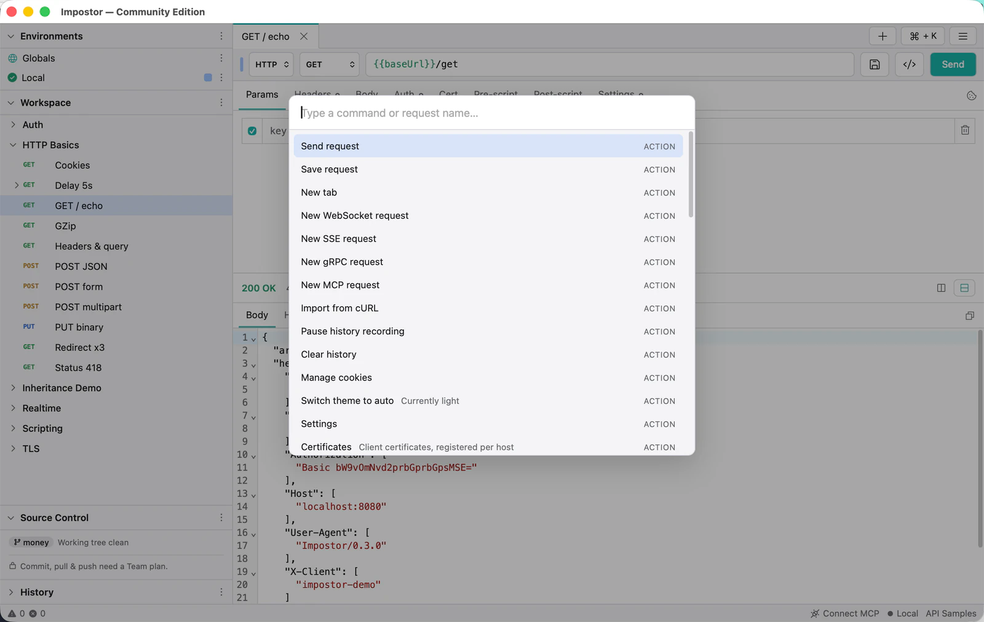
Task: Switch to side-by-side layout icon
Action: point(941,288)
